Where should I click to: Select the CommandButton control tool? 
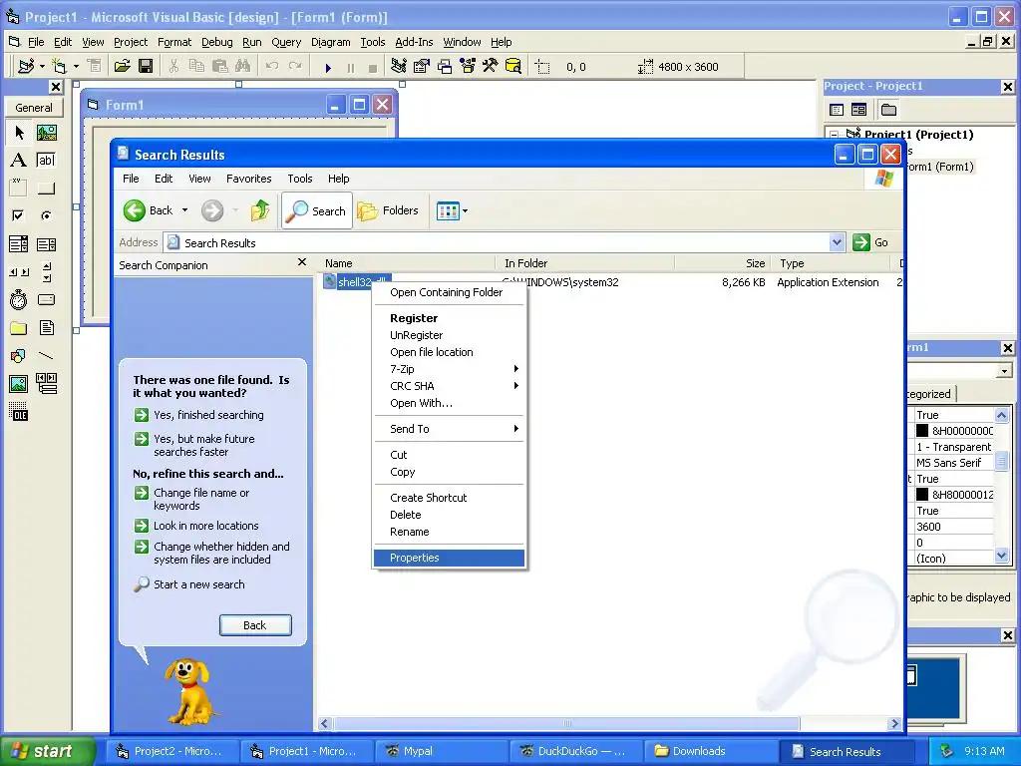[46, 189]
